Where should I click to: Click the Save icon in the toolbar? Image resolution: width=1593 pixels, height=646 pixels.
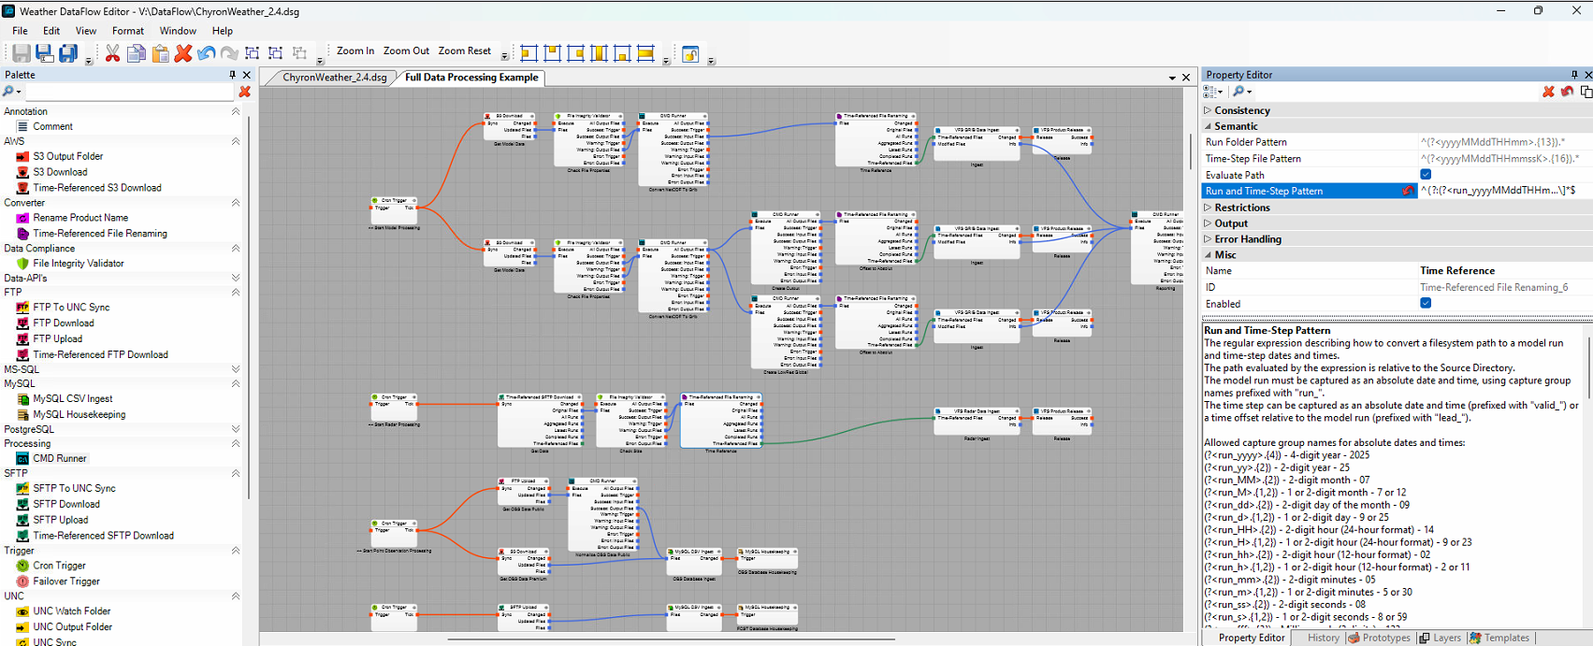click(x=21, y=53)
